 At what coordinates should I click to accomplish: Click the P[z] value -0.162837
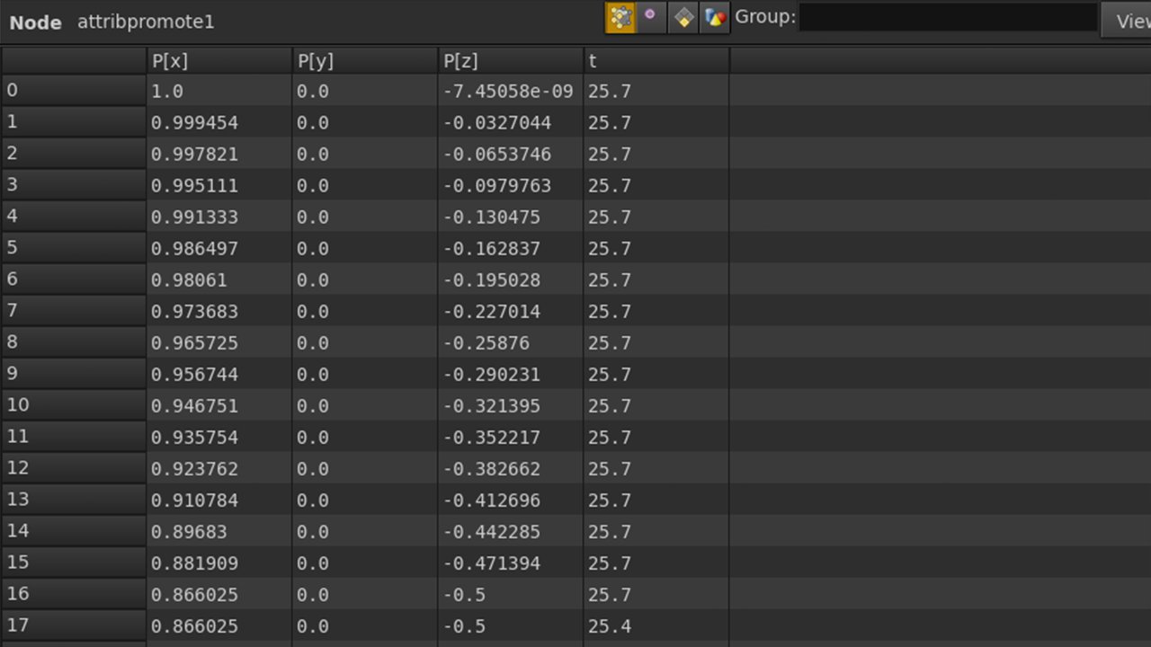[x=492, y=249]
